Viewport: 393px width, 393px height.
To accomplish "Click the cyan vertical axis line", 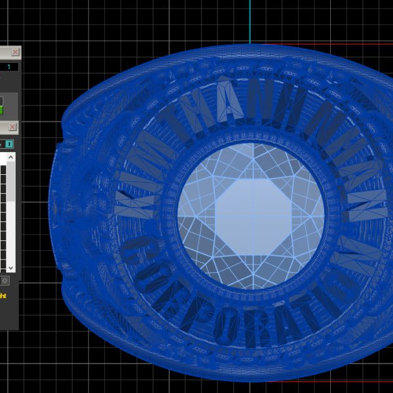I will point(250,20).
